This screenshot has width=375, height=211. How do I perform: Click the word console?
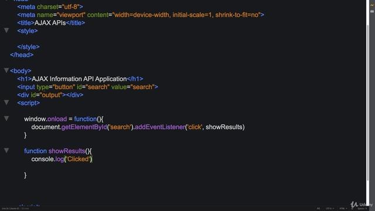pyautogui.click(x=42, y=159)
